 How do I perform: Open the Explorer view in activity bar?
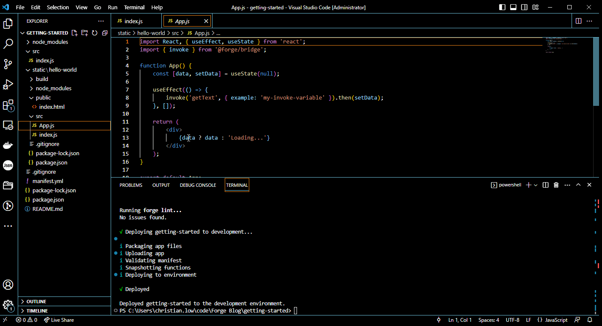(8, 24)
